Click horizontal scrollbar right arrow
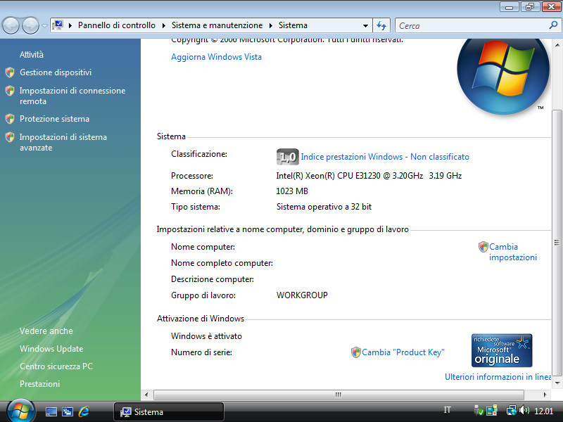 tap(545, 395)
